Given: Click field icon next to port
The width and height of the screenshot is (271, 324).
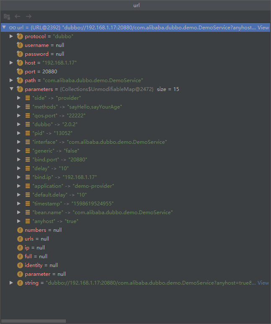Looking at the screenshot, I should pyautogui.click(x=20, y=72).
